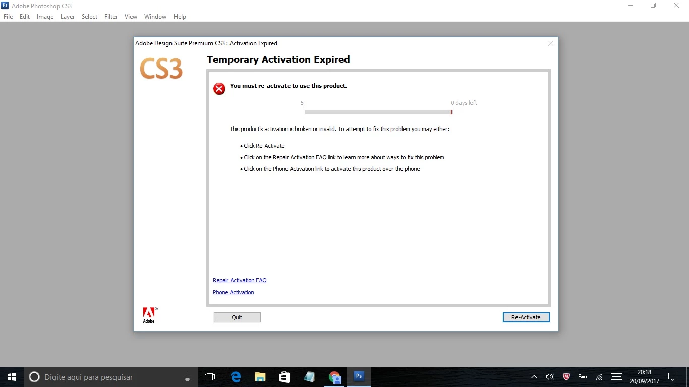The height and width of the screenshot is (387, 689).
Task: Click the Cortana search box
Action: [111, 377]
